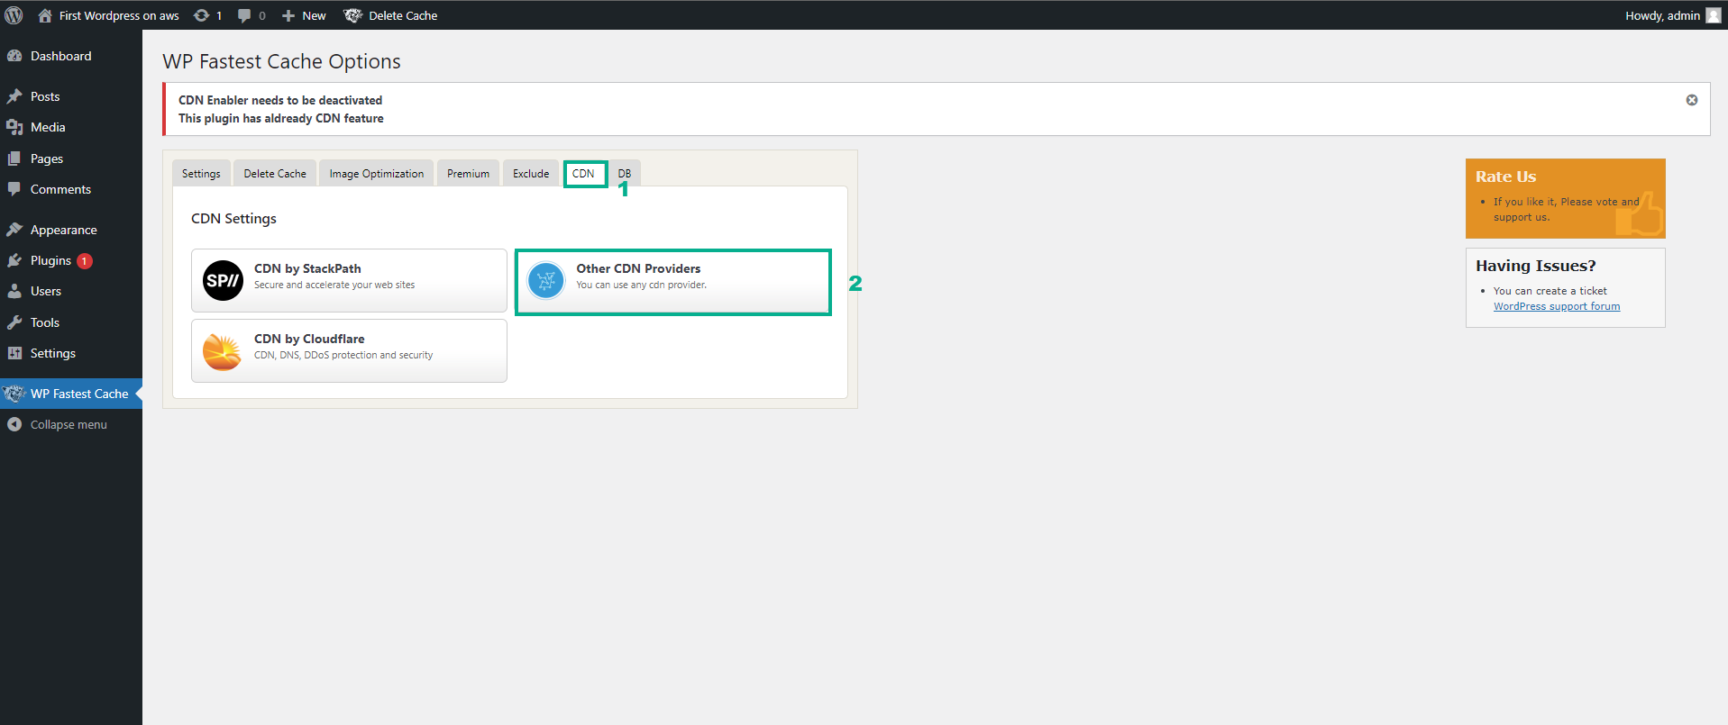1728x725 pixels.
Task: Click the Users icon in sidebar
Action: coord(14,291)
